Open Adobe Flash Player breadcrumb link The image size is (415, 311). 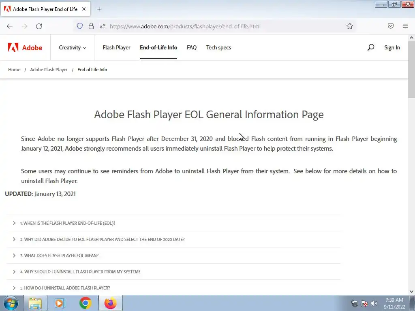coord(49,70)
